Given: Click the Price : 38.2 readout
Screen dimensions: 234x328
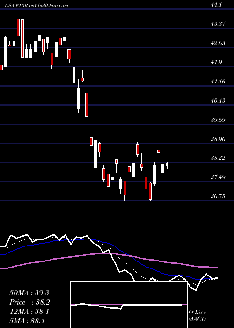Looking at the screenshot, I should [30, 302].
